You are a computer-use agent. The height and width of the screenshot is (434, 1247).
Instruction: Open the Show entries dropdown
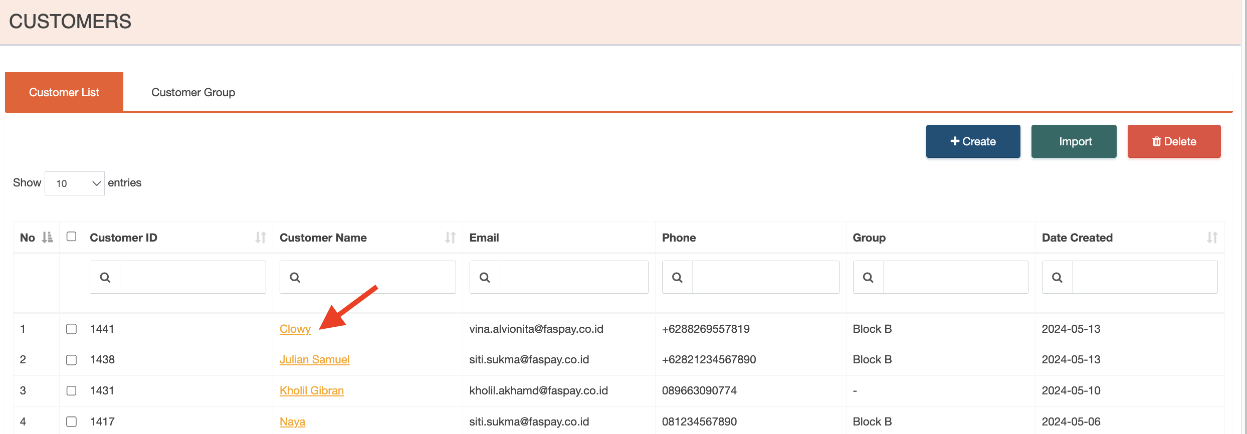[x=75, y=183]
